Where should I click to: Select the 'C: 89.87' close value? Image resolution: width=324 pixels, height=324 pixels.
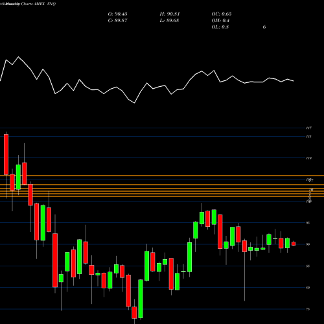point(117,21)
